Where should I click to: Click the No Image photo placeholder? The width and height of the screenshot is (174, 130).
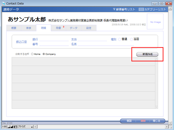pos(155,22)
